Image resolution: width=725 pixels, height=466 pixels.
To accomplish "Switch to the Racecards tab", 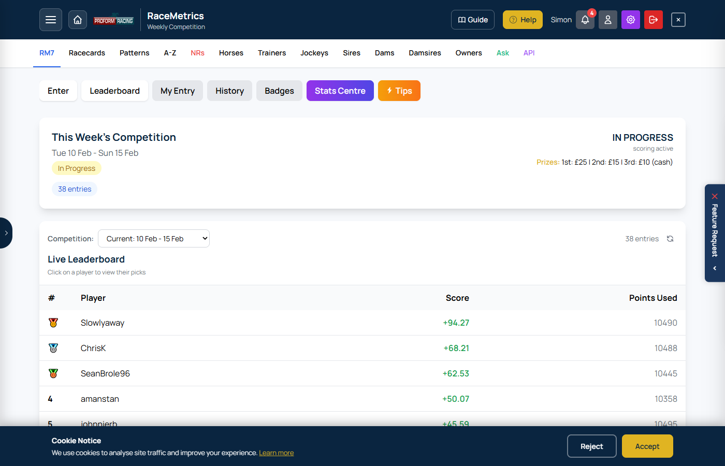I will point(87,53).
